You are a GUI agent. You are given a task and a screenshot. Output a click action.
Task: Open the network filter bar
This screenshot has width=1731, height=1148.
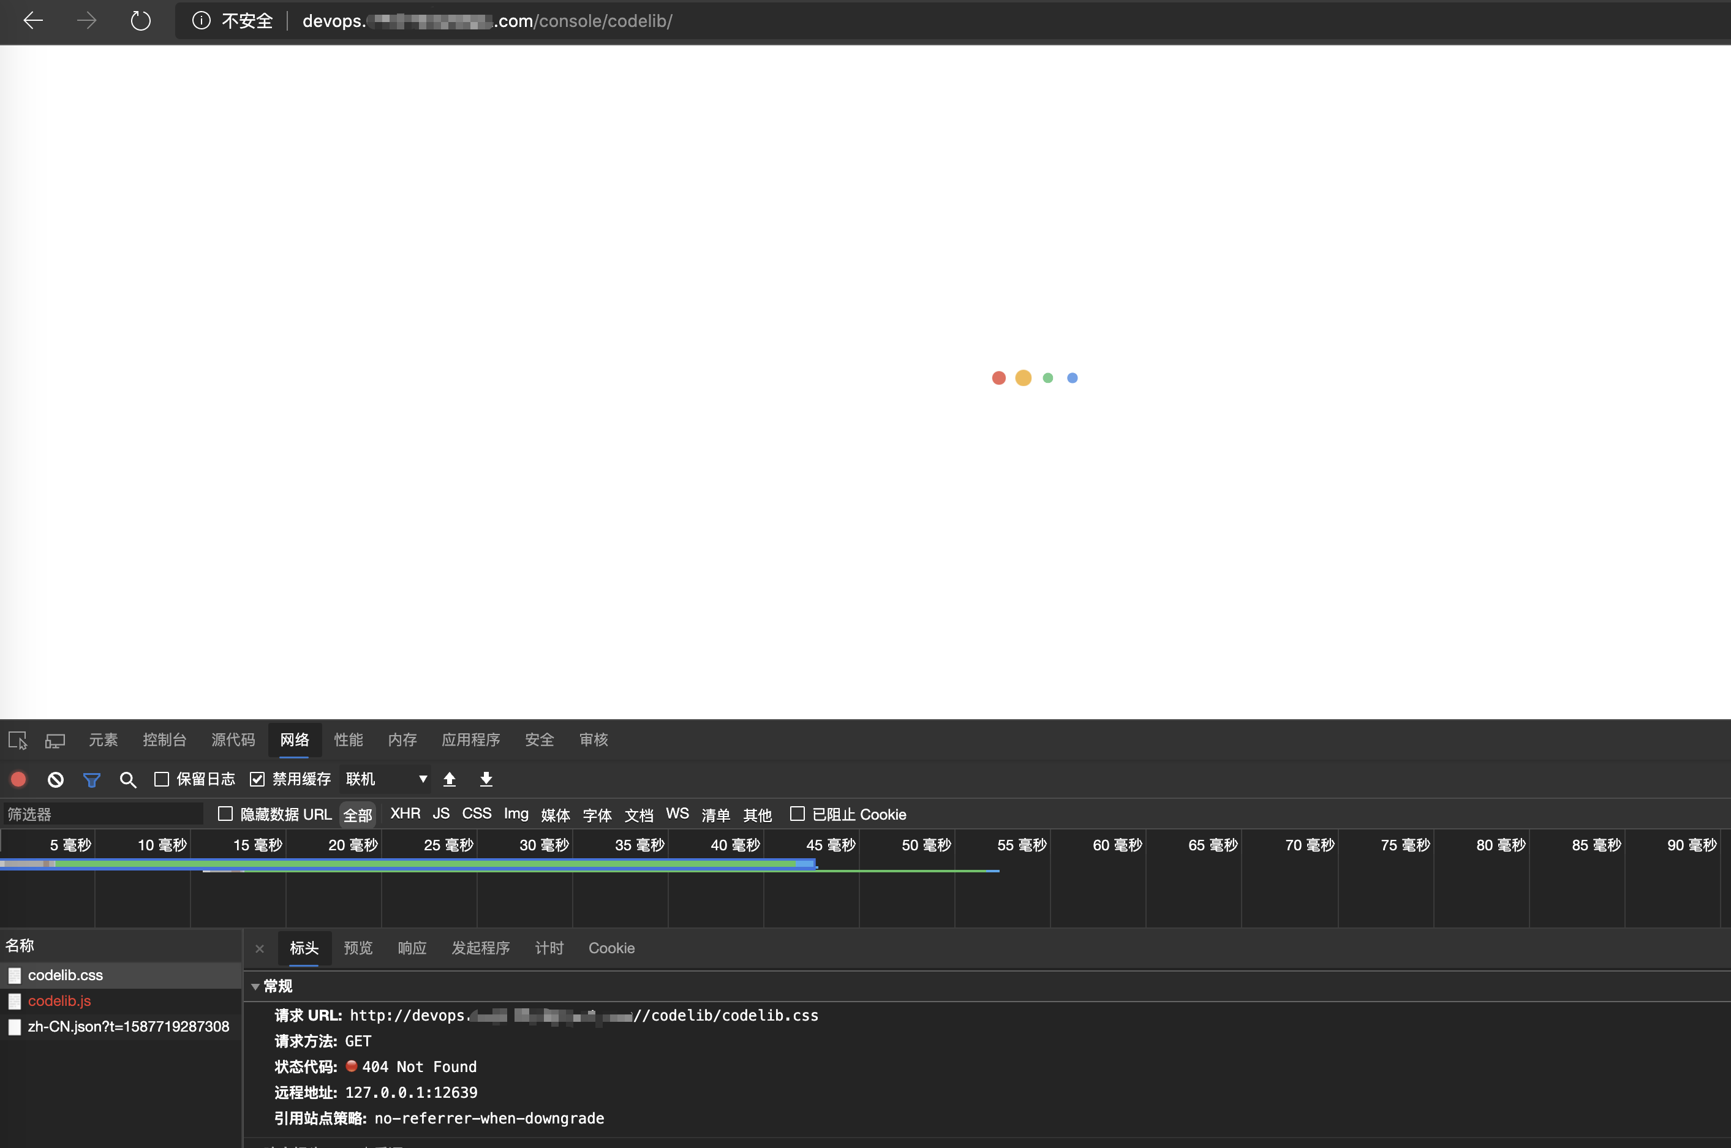click(x=91, y=779)
